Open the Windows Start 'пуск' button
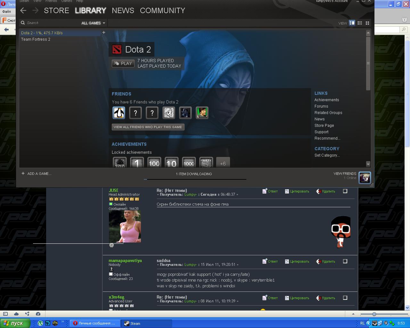The height and width of the screenshot is (328, 410). (15, 323)
